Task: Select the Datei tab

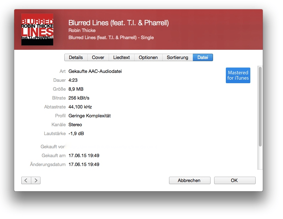Action: [x=203, y=58]
